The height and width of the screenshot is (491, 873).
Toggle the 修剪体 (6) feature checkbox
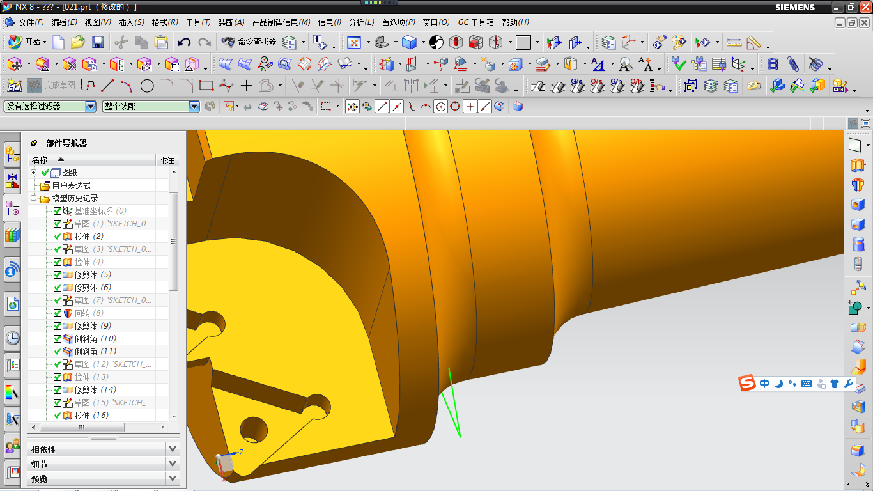pos(58,288)
